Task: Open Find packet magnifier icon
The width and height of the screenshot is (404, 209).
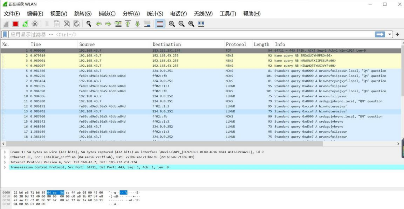Action: point(89,24)
